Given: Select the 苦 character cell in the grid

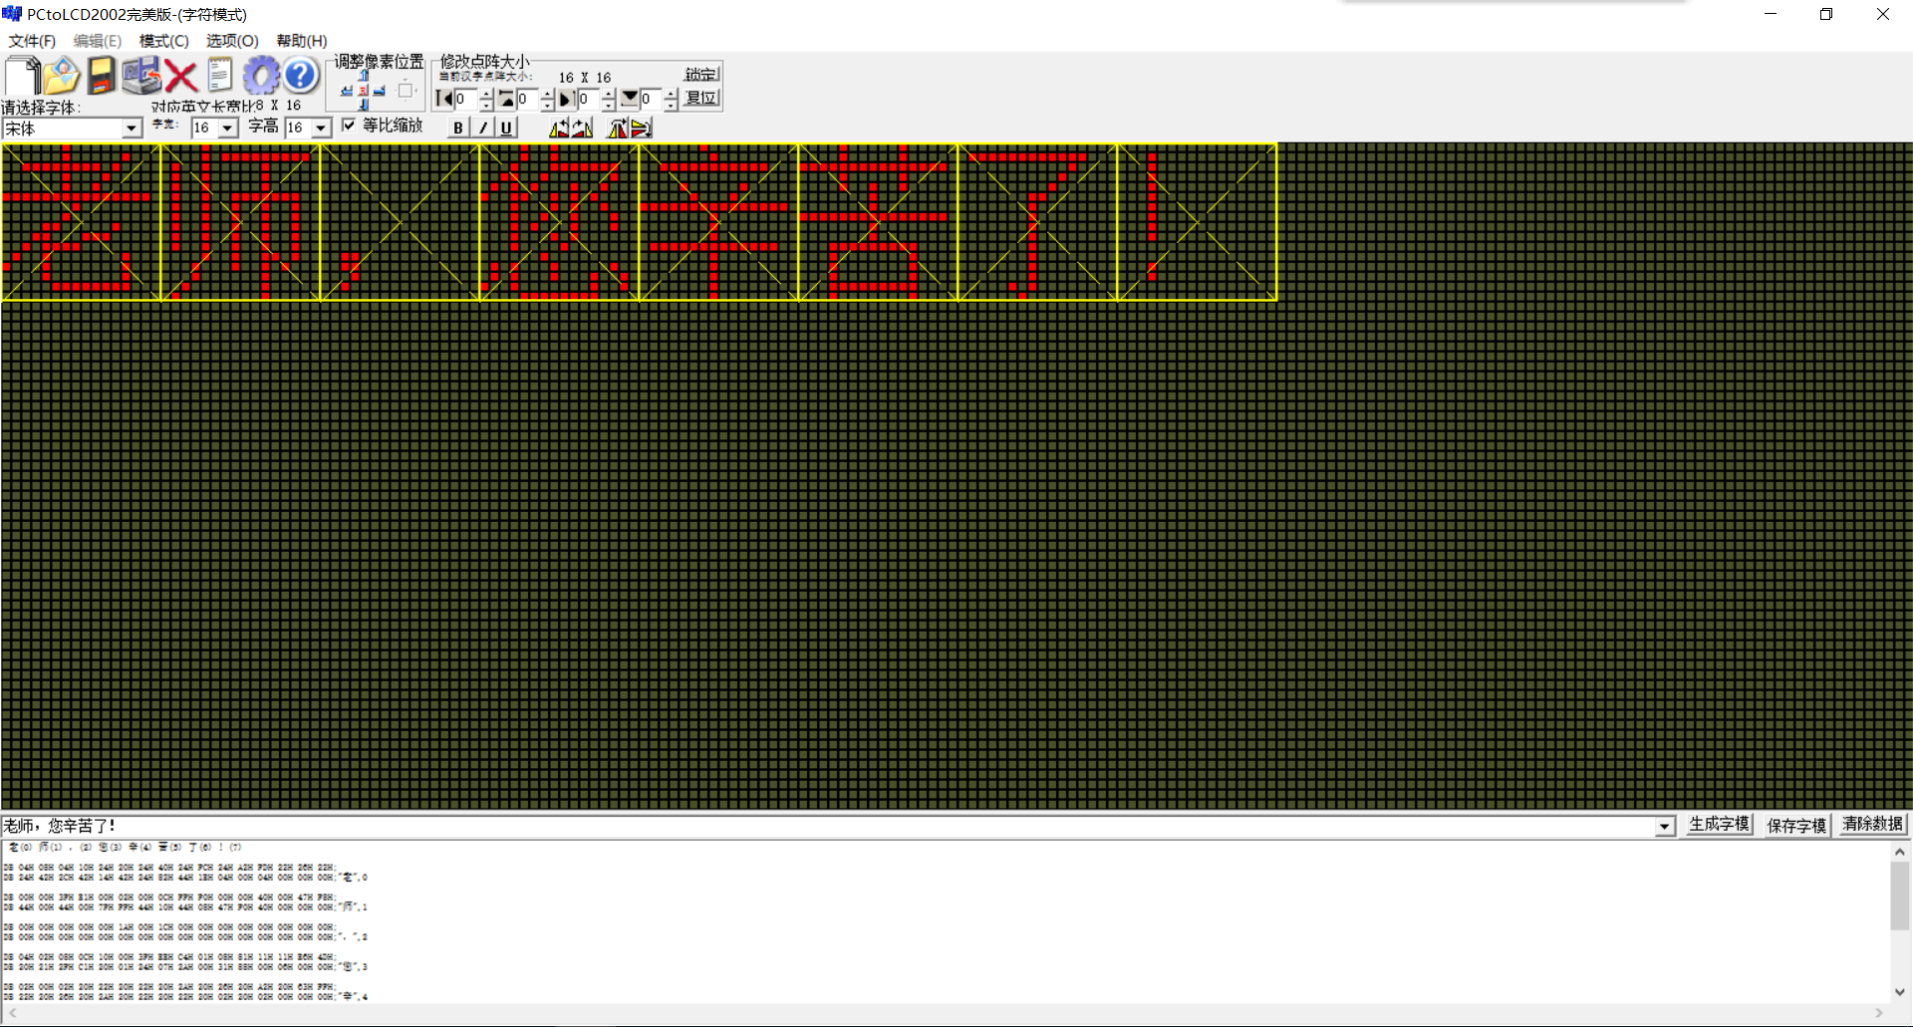Looking at the screenshot, I should pos(878,221).
